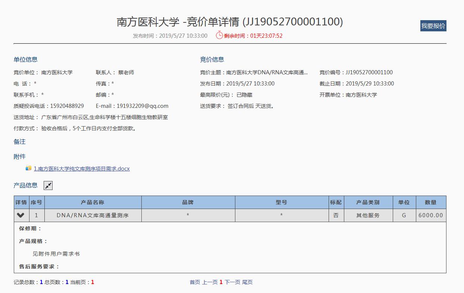Click the quantity cell 6000.00

tap(431, 215)
